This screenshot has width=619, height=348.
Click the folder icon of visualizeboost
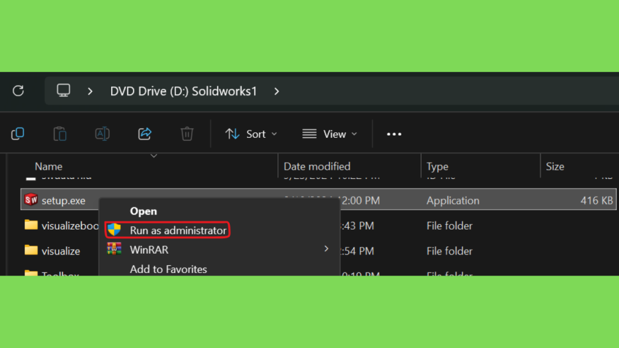(x=31, y=225)
